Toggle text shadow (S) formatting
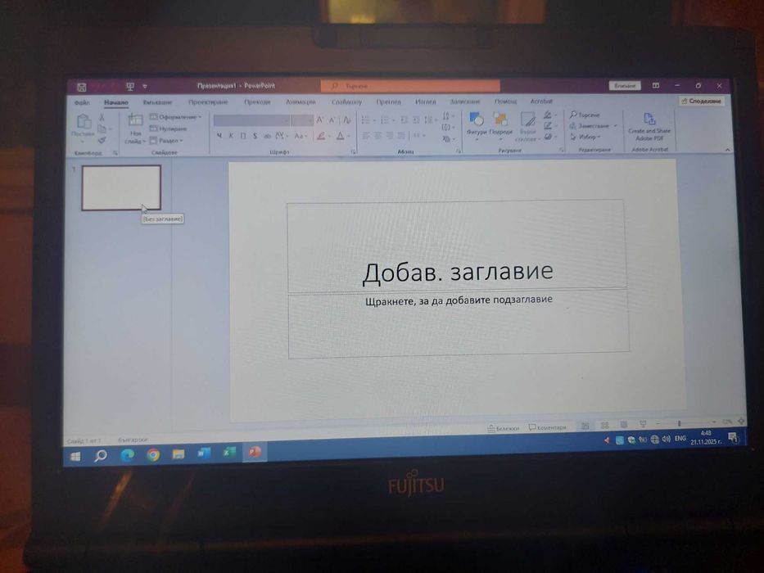Image resolution: width=764 pixels, height=573 pixels. pyautogui.click(x=255, y=136)
